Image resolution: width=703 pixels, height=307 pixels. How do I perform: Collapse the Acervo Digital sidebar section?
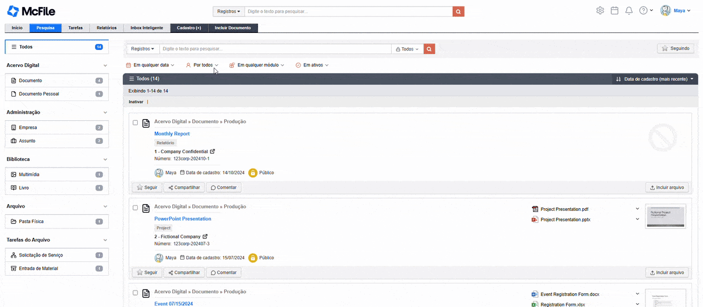(105, 65)
